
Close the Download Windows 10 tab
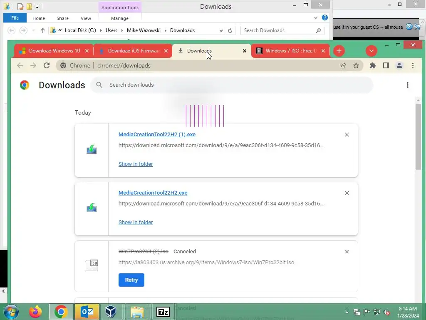[87, 51]
